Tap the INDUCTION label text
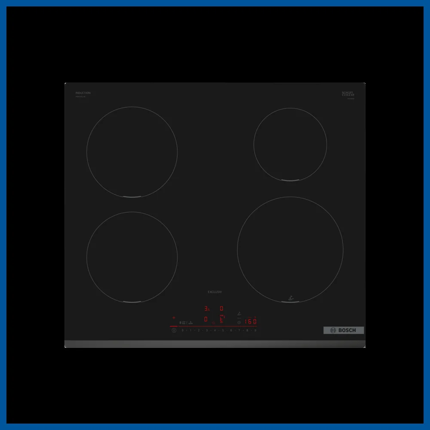Image resolution: width=430 pixels, height=430 pixels. click(83, 93)
